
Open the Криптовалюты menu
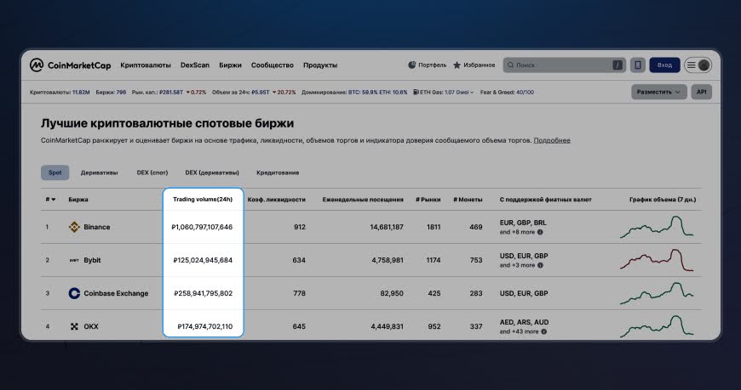(x=146, y=65)
